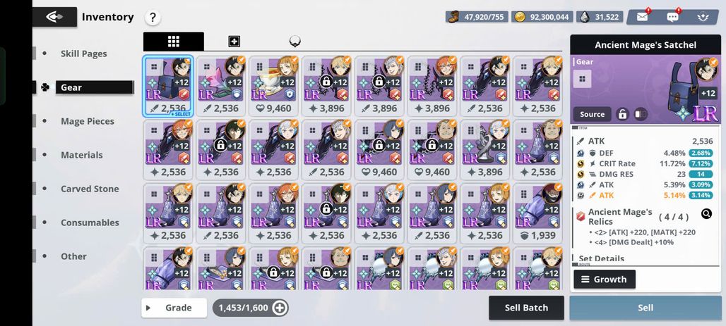726x326 pixels.
Task: Click the Sell Batch button
Action: tap(526, 308)
